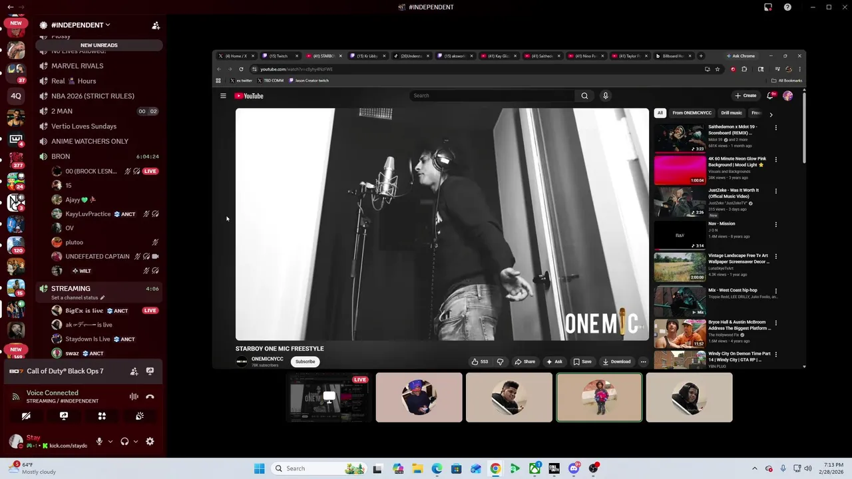Stream Call of Duty Black Ops 7 icon
The width and height of the screenshot is (852, 479).
pos(150,371)
